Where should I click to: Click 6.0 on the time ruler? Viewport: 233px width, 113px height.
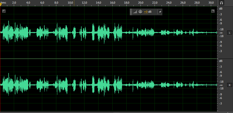(x=42, y=3)
